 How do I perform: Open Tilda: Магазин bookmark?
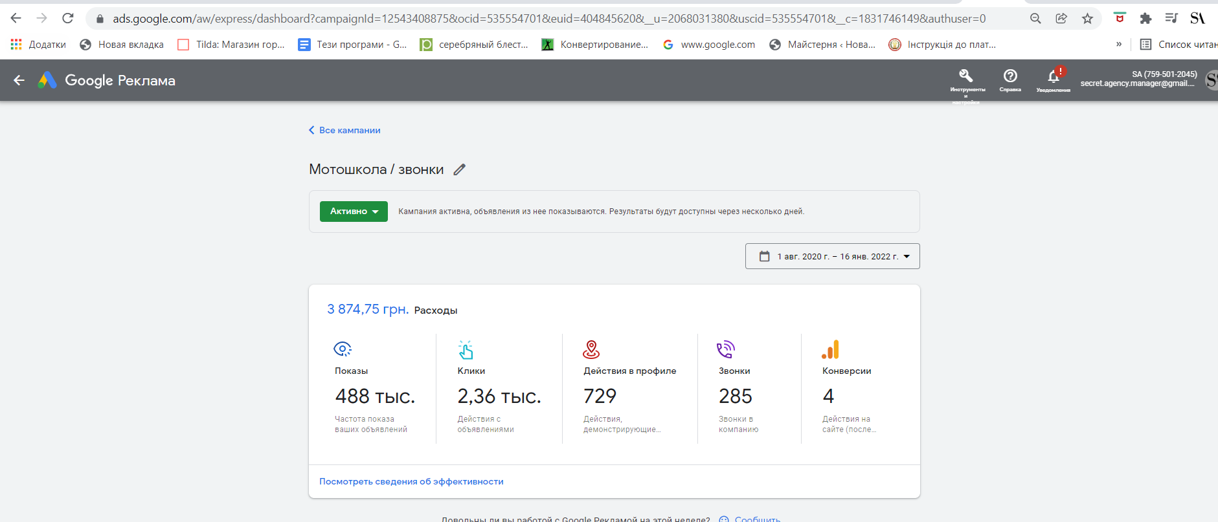coord(231,45)
